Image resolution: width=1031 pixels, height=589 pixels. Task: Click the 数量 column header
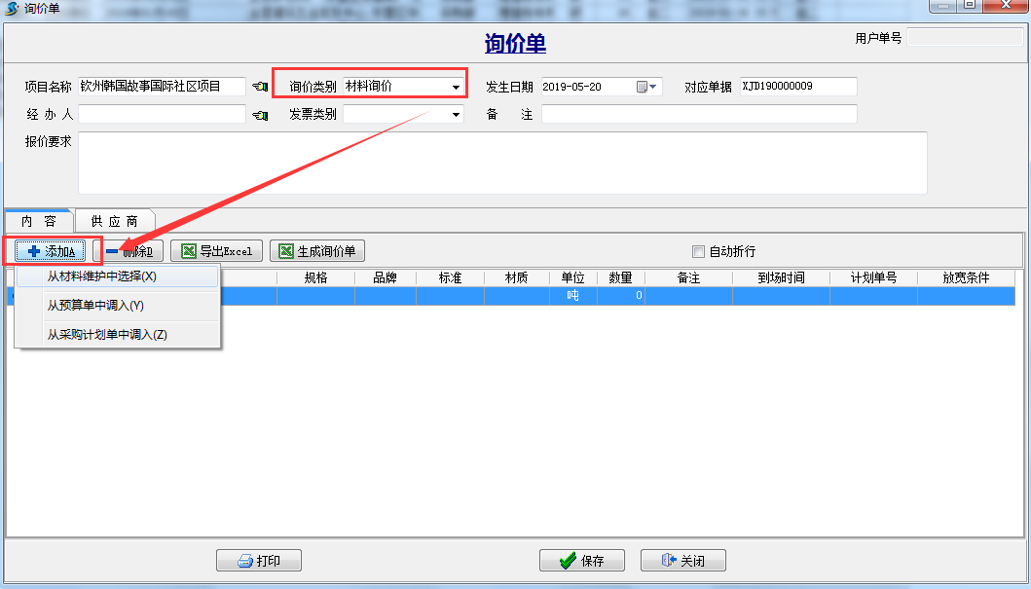coord(620,277)
